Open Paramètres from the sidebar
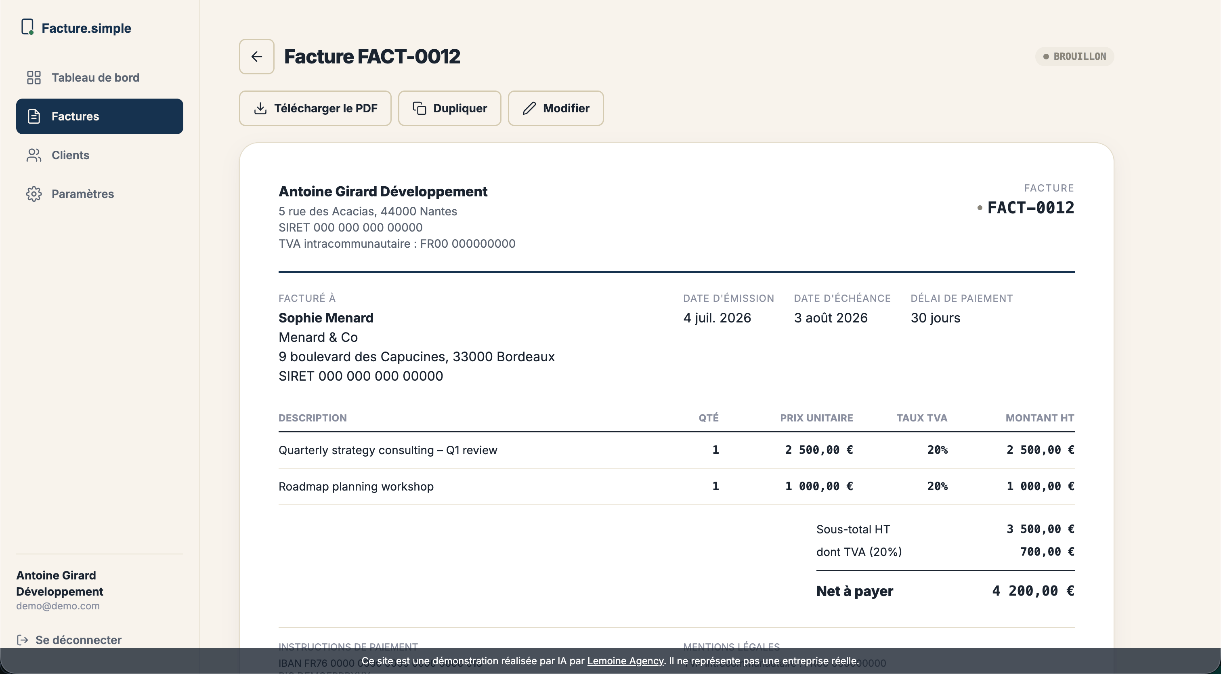The image size is (1221, 674). (100, 194)
